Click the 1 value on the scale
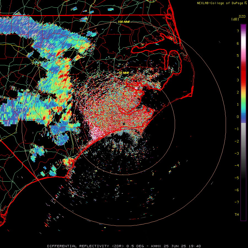The width and height of the screenshot is (248, 248). point(238,104)
